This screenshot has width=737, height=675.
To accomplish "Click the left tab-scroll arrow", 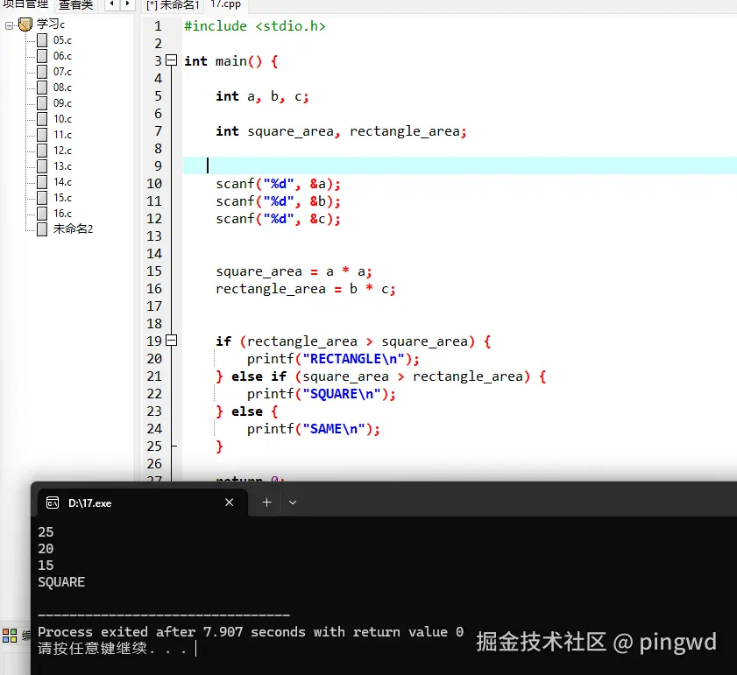I will [x=112, y=4].
